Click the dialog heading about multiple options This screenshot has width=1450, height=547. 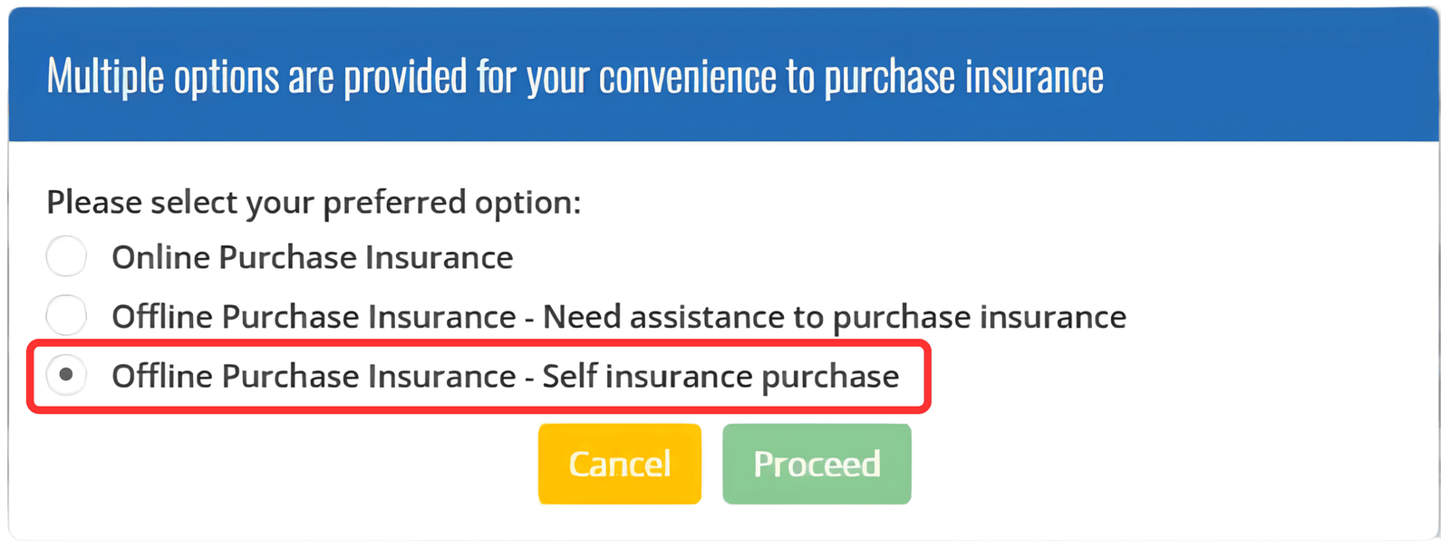[x=574, y=76]
